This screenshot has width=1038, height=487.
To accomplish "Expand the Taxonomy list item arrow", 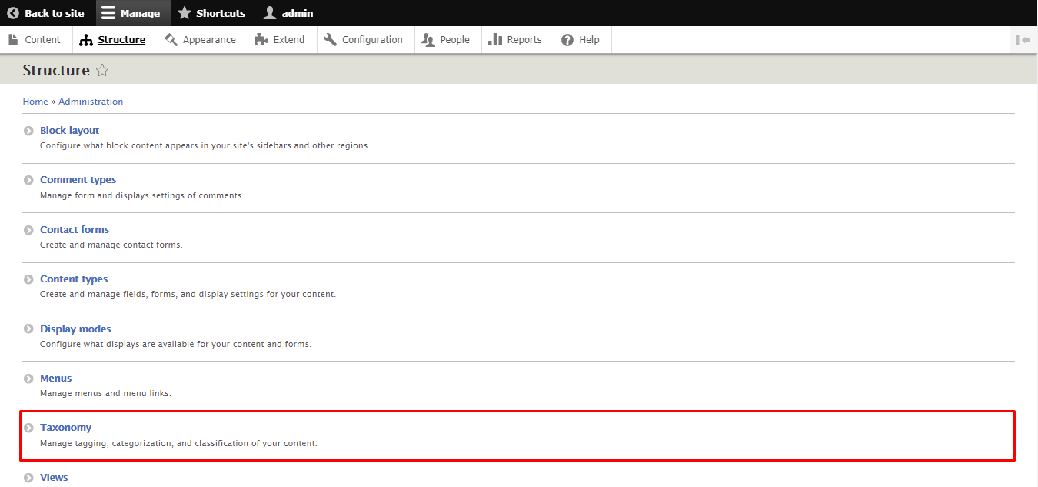I will tap(28, 427).
